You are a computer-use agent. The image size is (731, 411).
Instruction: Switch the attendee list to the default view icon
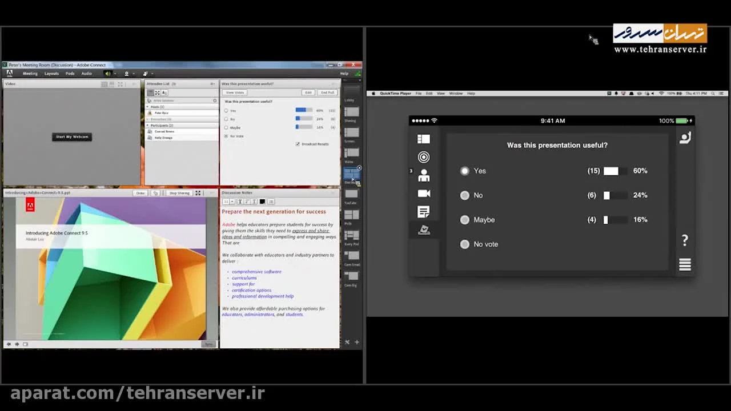(151, 92)
